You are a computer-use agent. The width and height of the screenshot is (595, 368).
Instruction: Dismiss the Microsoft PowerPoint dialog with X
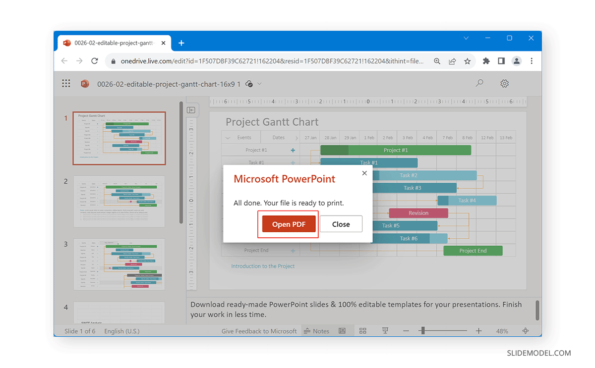coord(364,173)
